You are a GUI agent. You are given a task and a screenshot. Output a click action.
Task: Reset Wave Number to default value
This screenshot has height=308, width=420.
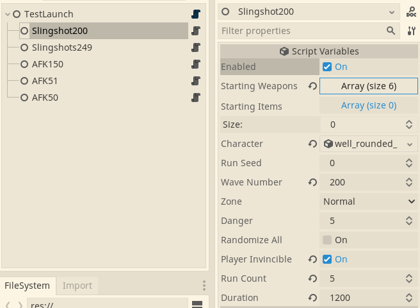click(312, 182)
